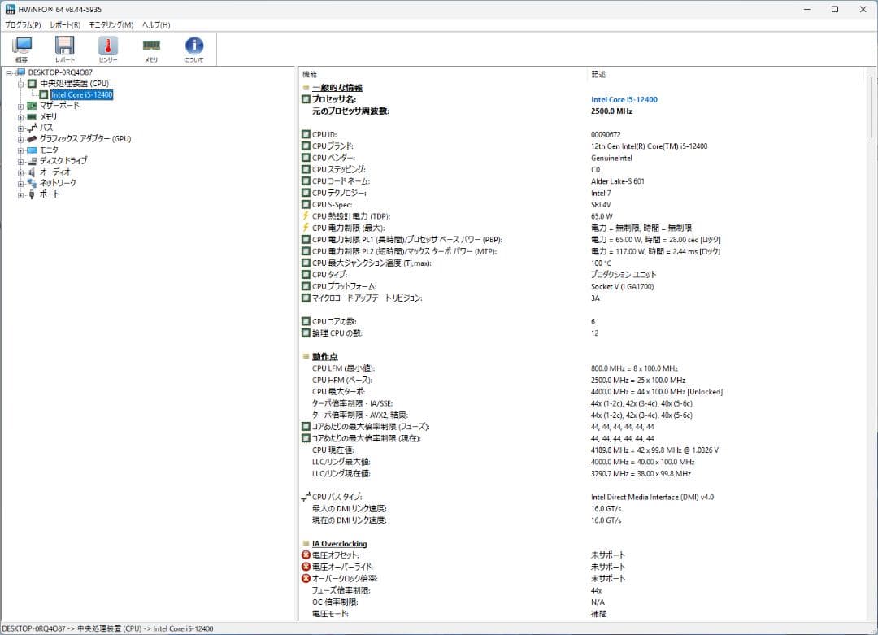This screenshot has width=878, height=635.
Task: Click the green chip icon beside CPU ID
Action: (x=306, y=134)
